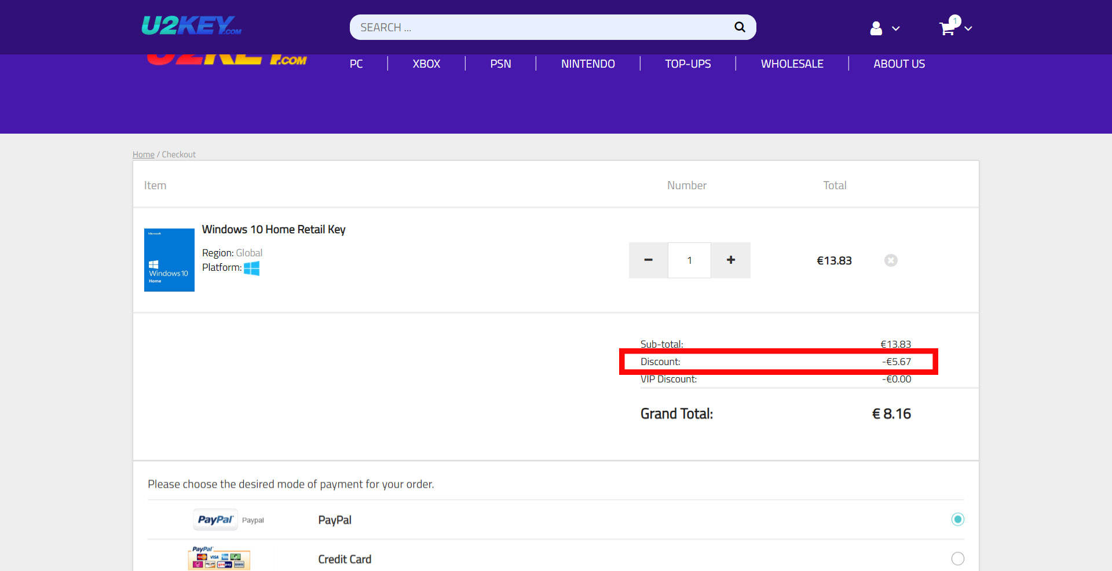Increase quantity with plus button

[731, 260]
